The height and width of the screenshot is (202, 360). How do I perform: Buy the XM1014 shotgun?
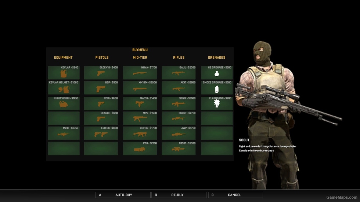coord(140,88)
